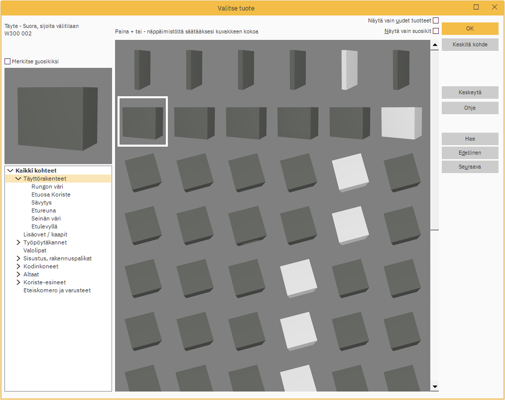Open Eteiskomero ja varusteet category
This screenshot has height=400, width=505.
pos(57,290)
